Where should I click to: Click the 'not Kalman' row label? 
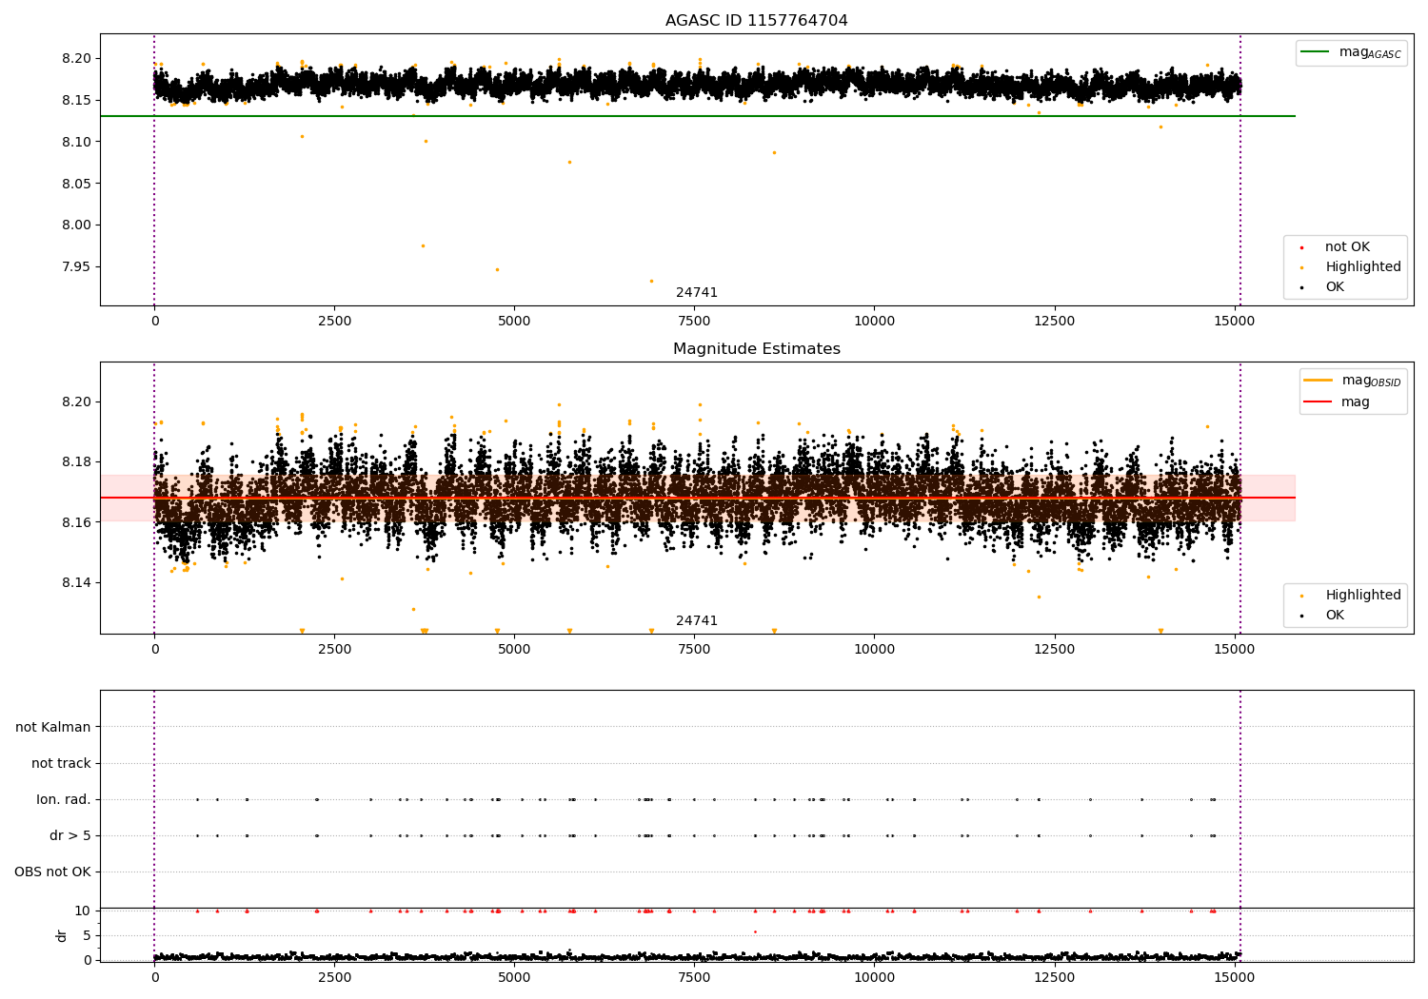click(x=53, y=728)
